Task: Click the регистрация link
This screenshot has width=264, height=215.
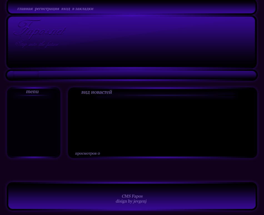Action: point(47,9)
